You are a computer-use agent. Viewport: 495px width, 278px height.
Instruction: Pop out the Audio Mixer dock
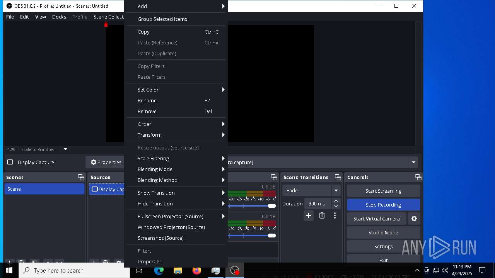[x=274, y=177]
